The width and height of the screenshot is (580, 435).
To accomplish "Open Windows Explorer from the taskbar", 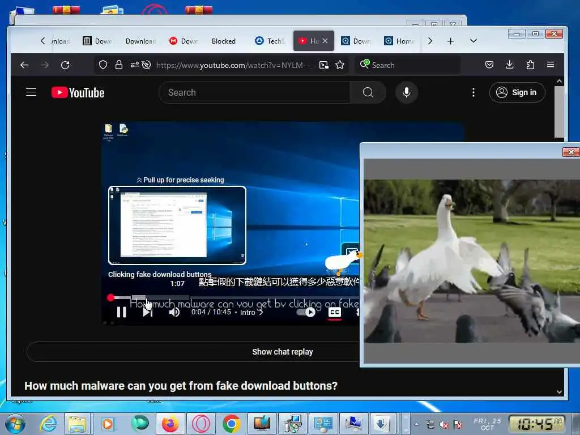I will coord(77,424).
